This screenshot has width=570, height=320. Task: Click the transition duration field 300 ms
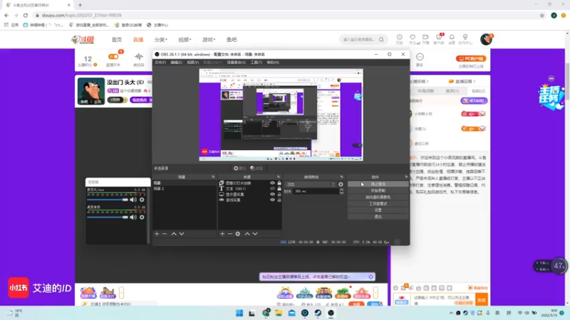tap(316, 191)
